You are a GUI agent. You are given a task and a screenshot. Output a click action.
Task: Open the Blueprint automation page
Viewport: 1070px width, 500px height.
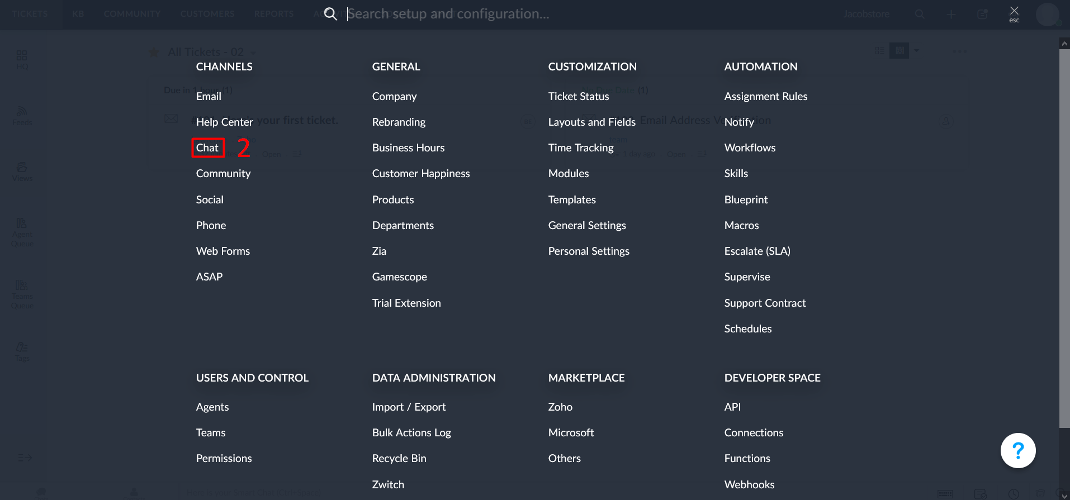click(x=746, y=199)
